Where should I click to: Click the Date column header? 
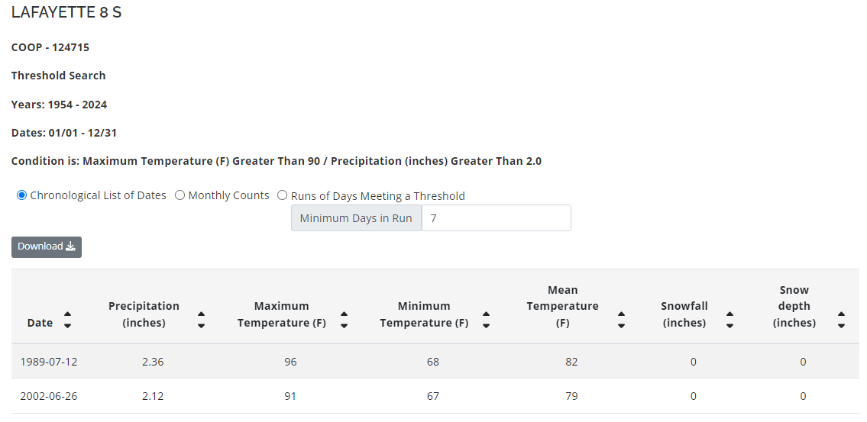point(40,323)
